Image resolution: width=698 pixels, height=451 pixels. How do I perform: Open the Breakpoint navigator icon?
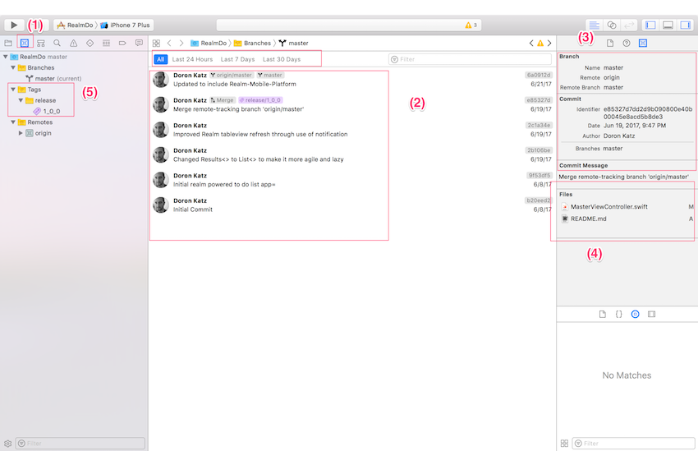tap(122, 44)
